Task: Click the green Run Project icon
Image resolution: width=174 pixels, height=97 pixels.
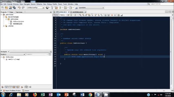Action: pyautogui.click(x=60, y=8)
